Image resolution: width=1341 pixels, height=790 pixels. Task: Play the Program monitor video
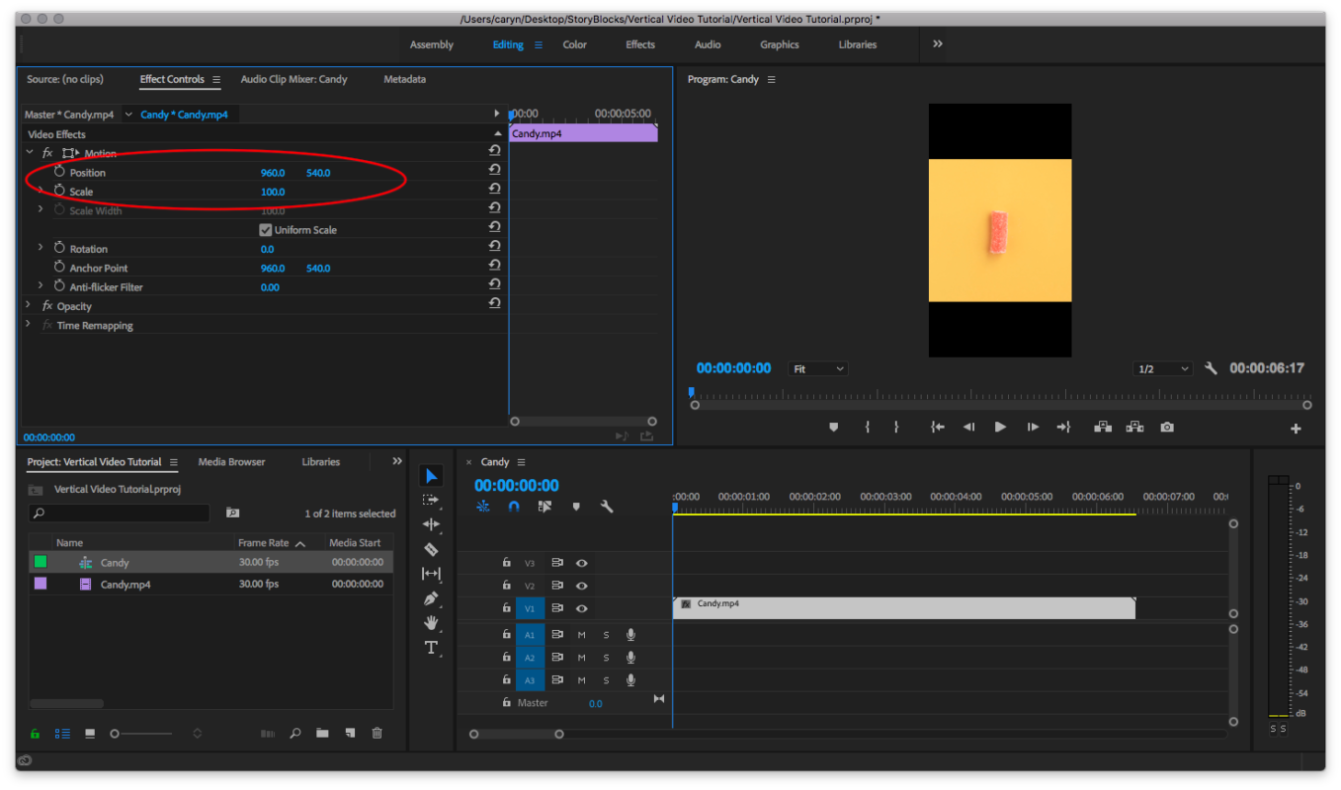click(1000, 428)
